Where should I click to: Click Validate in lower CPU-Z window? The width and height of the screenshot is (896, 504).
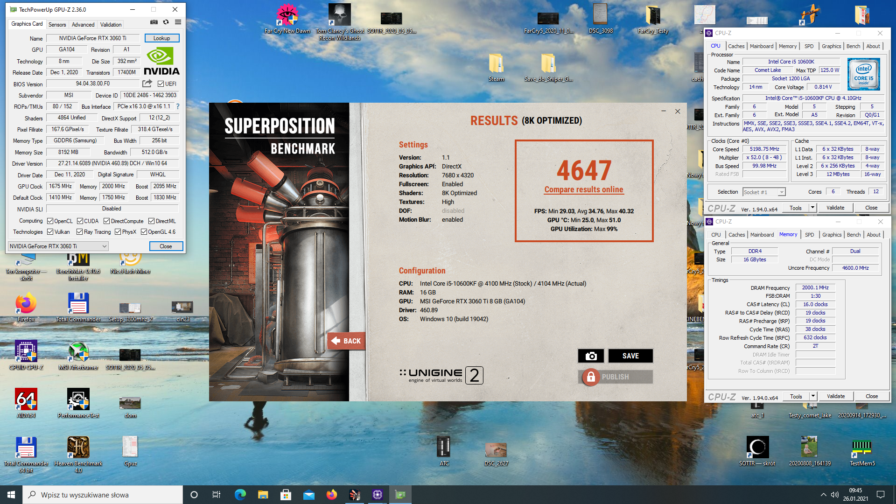836,396
